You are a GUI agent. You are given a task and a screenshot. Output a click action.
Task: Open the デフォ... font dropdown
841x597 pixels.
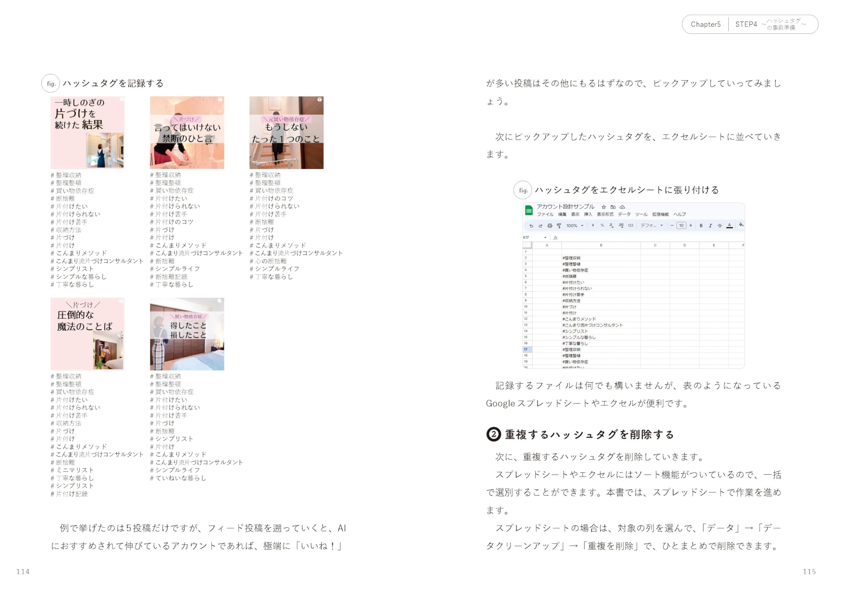[x=652, y=226]
